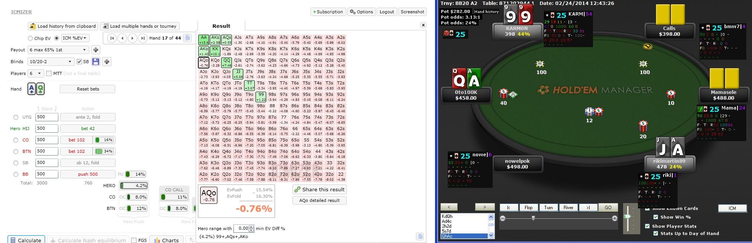This screenshot has width=752, height=243.
Task: Click the Ace of diamonds hero card
Action: [32, 89]
